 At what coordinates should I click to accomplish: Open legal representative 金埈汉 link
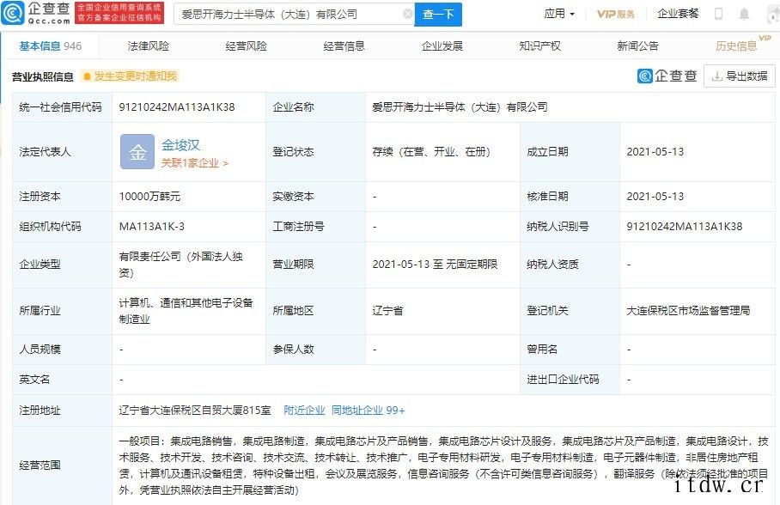tap(180, 145)
